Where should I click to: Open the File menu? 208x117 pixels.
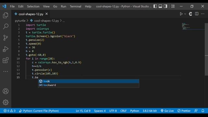12,6
